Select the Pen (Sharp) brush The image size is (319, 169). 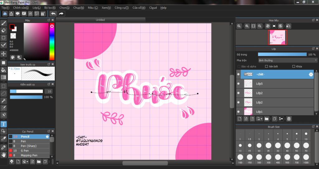[x=29, y=146]
